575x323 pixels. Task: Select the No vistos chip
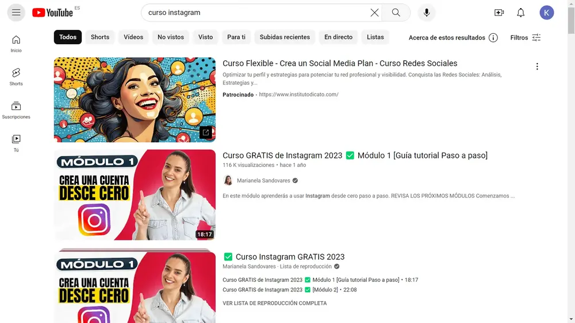tap(171, 37)
